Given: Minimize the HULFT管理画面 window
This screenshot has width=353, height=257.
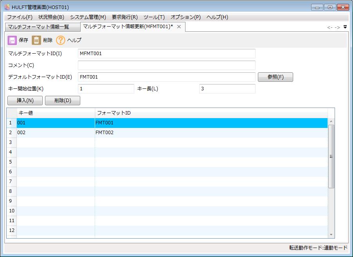Looking at the screenshot, I should [x=317, y=7].
